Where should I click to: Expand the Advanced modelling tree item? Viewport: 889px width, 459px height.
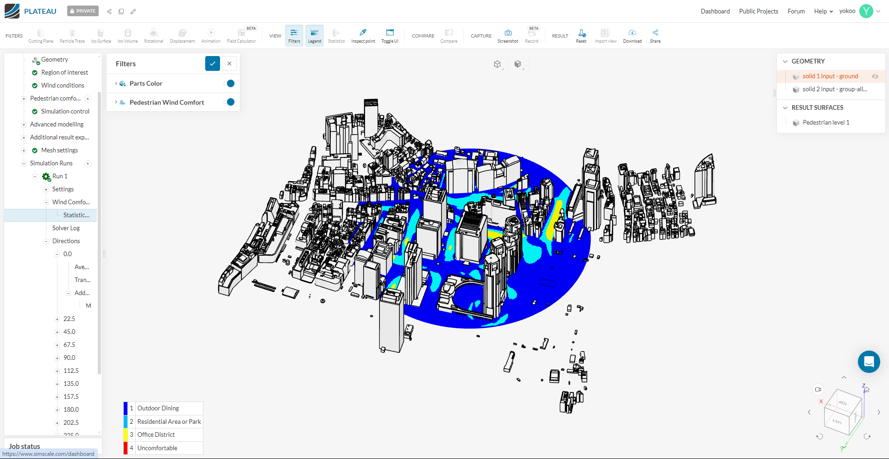click(24, 124)
